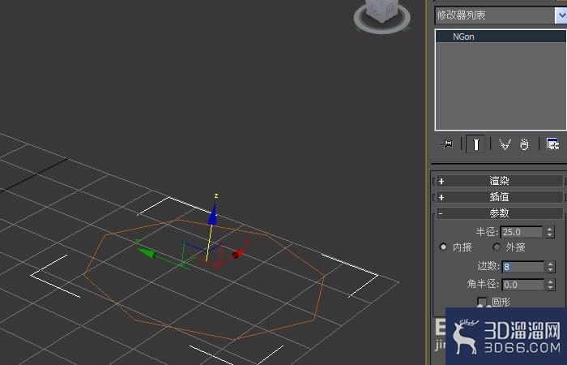
Task: Toggle the pin stack icon
Action: click(x=446, y=144)
